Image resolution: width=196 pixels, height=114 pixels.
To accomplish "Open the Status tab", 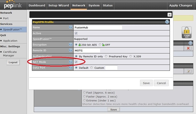I will click(x=108, y=5).
